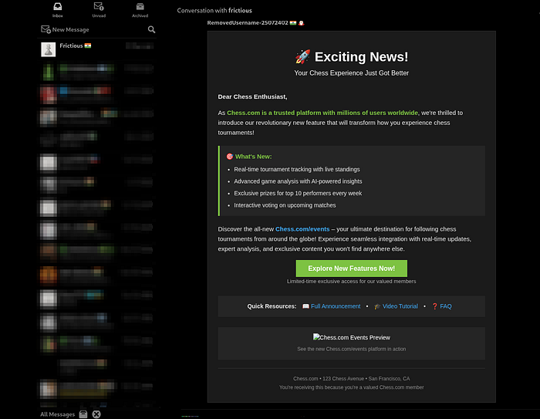Image resolution: width=540 pixels, height=419 pixels.
Task: Open the FAQ link
Action: click(446, 306)
